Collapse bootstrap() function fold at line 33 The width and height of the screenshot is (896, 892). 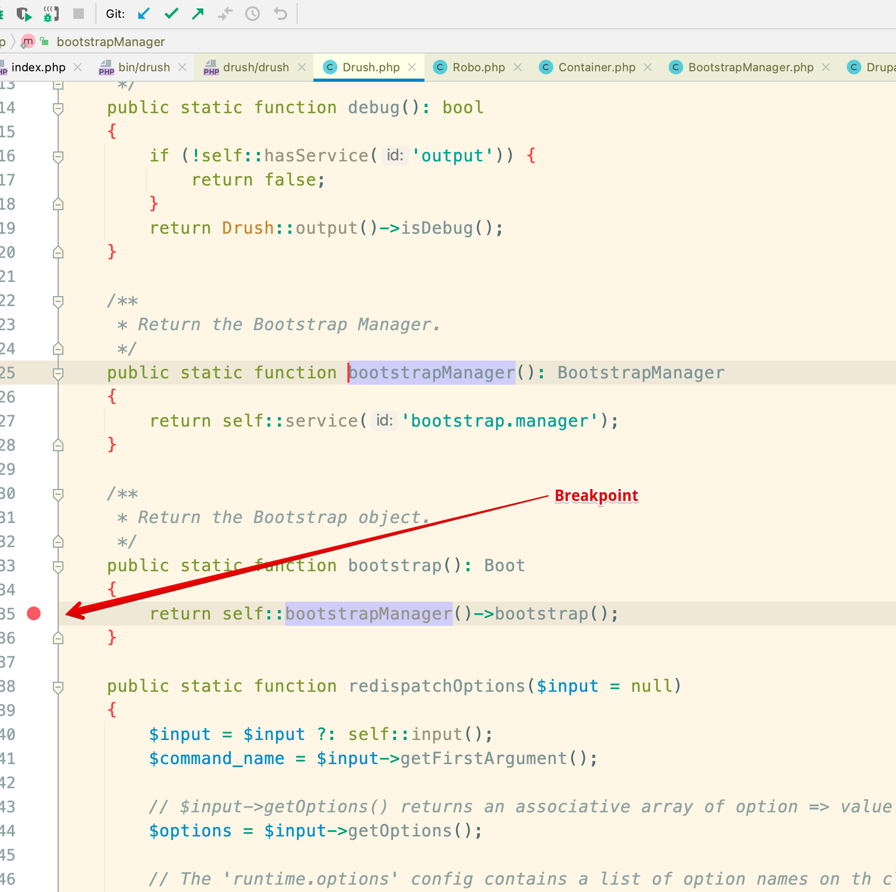tap(58, 566)
